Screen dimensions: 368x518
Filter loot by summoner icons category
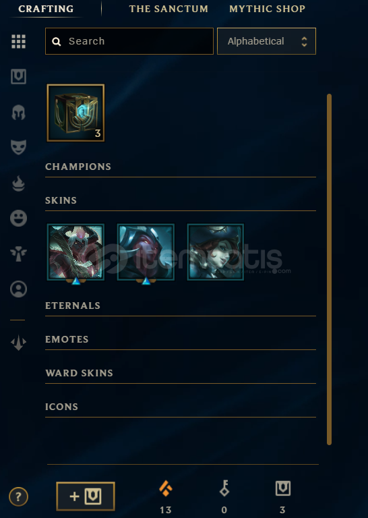point(18,289)
